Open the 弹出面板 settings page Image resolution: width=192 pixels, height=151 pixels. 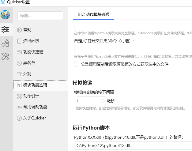click(40, 41)
